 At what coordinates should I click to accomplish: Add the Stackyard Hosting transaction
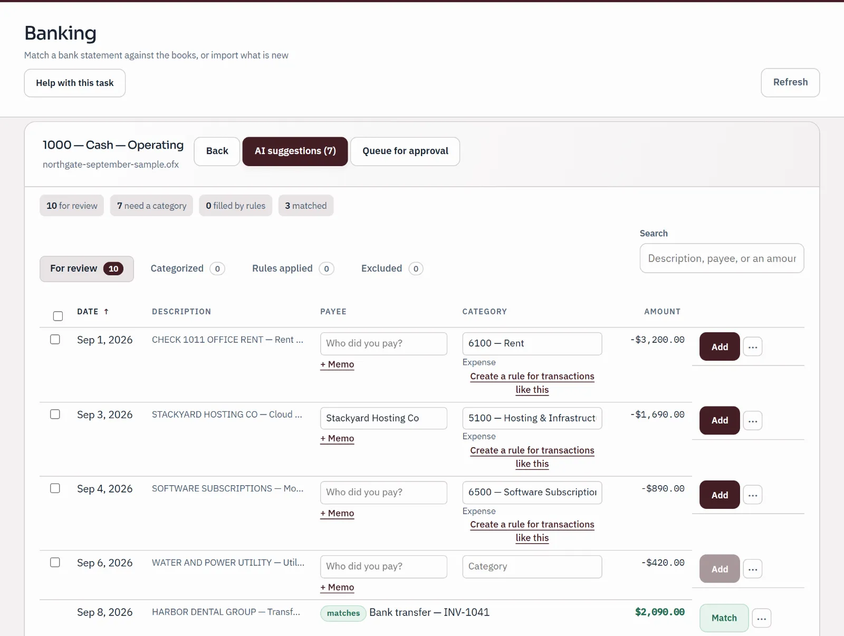point(720,421)
